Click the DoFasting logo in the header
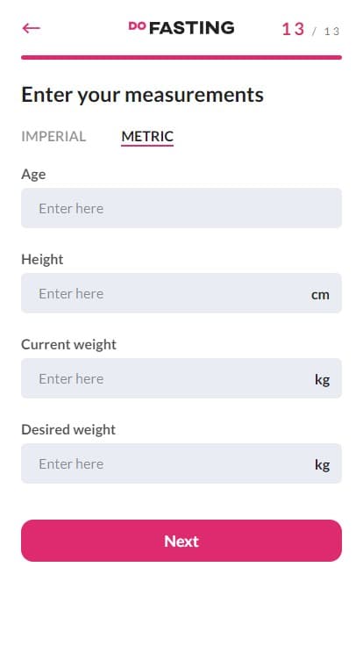This screenshot has height=646, width=363. pos(181,27)
